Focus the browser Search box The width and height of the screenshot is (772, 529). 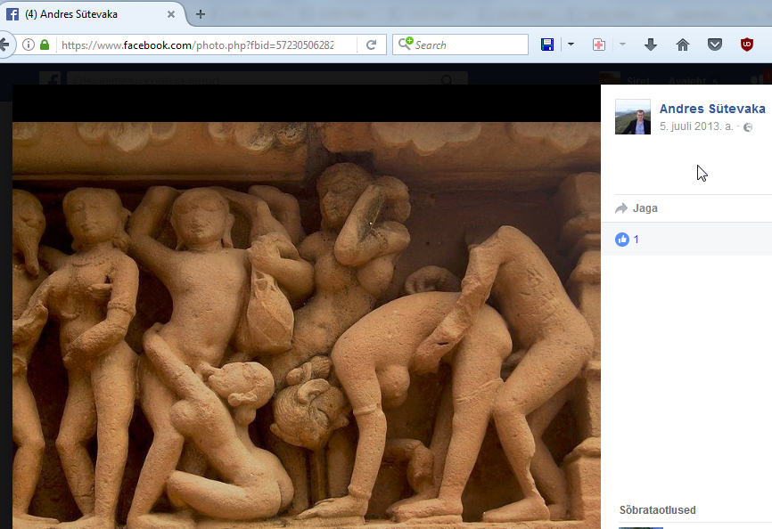click(460, 45)
